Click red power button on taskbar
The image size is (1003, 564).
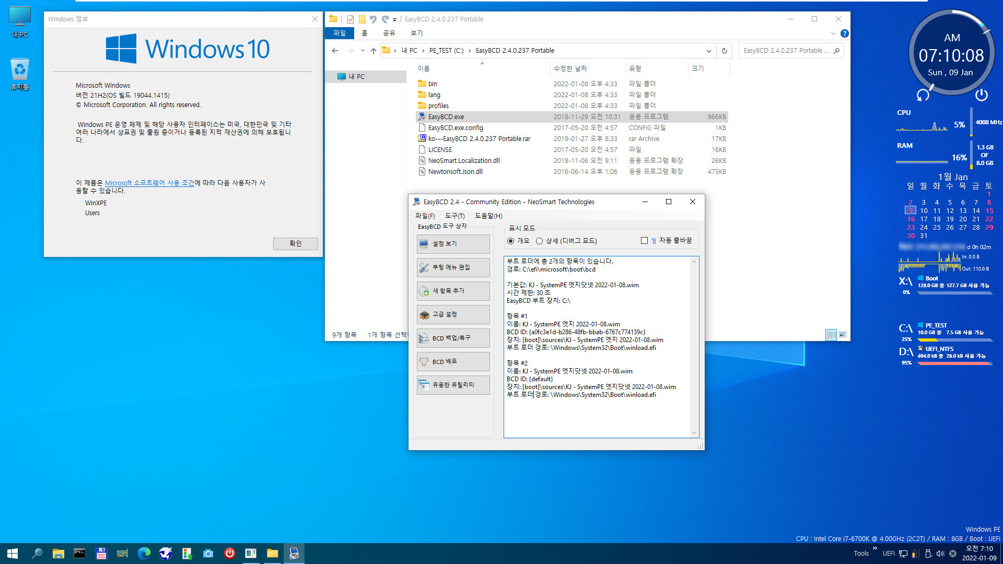click(x=229, y=554)
